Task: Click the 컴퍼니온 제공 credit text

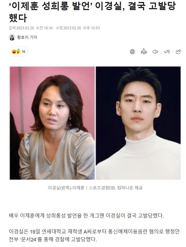Action: [130, 188]
